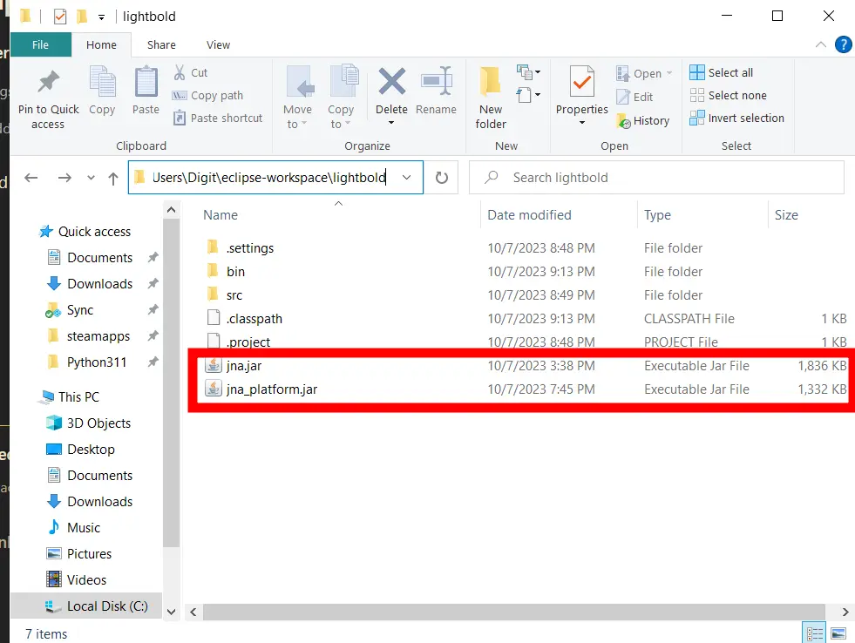Refresh the current folder view
The height and width of the screenshot is (643, 855).
tap(442, 178)
